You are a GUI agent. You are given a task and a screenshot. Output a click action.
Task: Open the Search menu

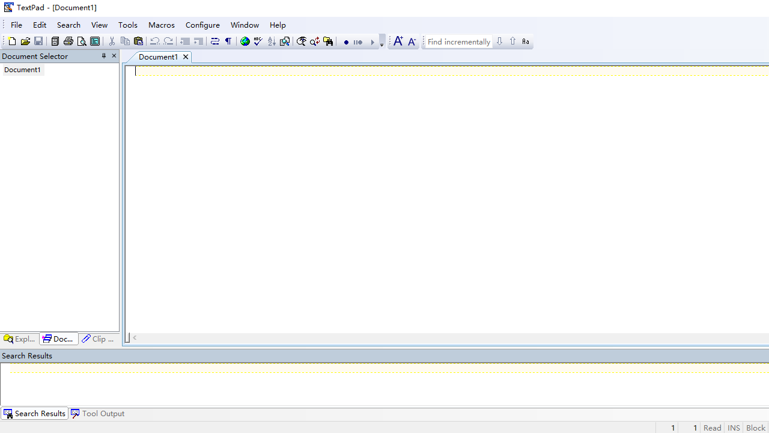tap(68, 25)
